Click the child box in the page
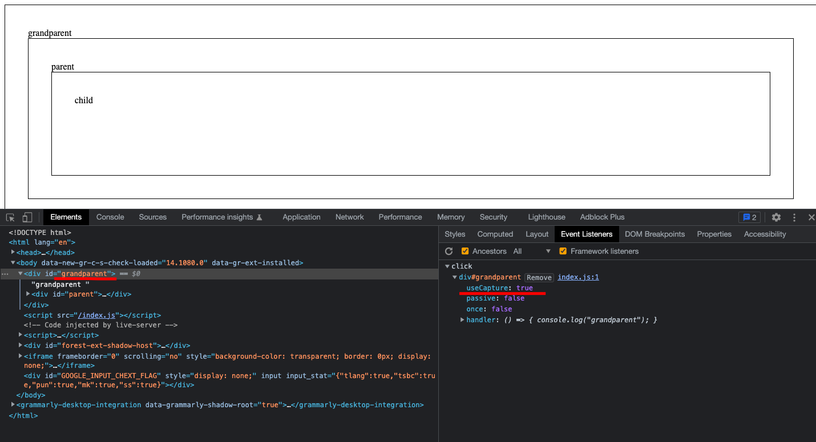This screenshot has width=816, height=442. [410, 124]
